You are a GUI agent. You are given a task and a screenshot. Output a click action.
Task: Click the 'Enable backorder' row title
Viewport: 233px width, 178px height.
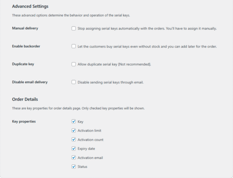26,46
